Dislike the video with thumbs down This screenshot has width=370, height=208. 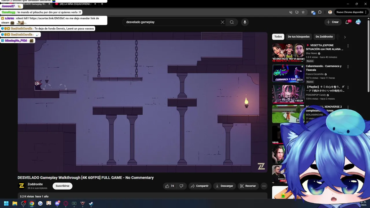tap(181, 186)
